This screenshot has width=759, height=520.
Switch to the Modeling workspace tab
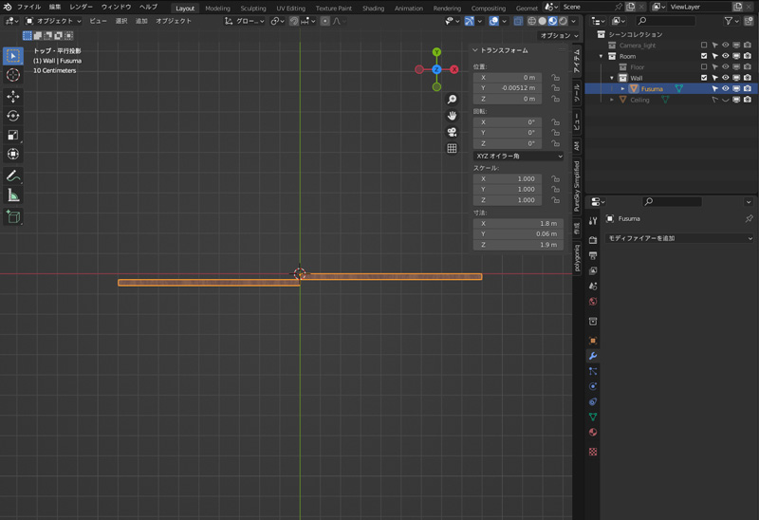[x=217, y=8]
